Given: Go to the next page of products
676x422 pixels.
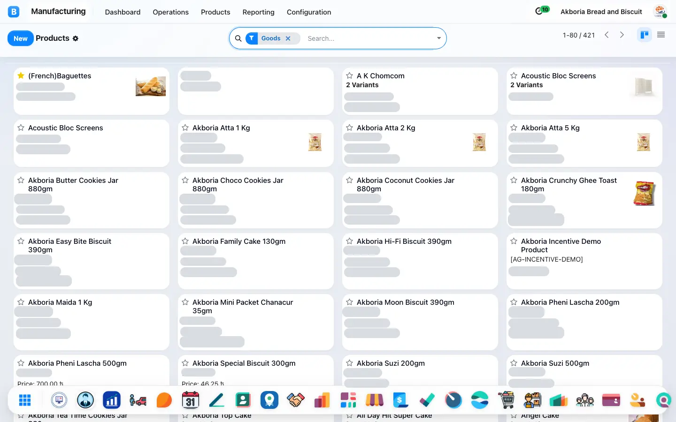Looking at the screenshot, I should click(x=622, y=35).
